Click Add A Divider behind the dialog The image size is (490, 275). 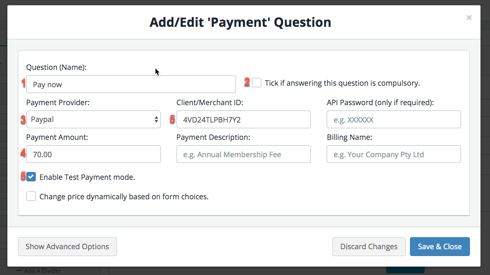pyautogui.click(x=42, y=271)
